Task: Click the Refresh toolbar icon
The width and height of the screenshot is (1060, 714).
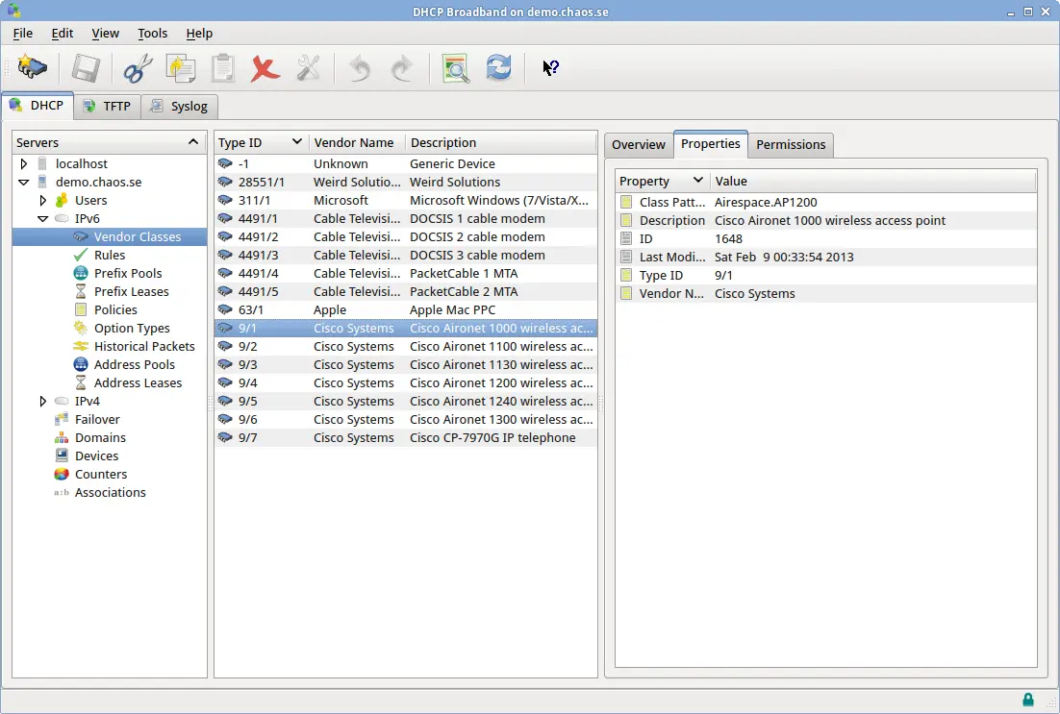Action: (498, 68)
